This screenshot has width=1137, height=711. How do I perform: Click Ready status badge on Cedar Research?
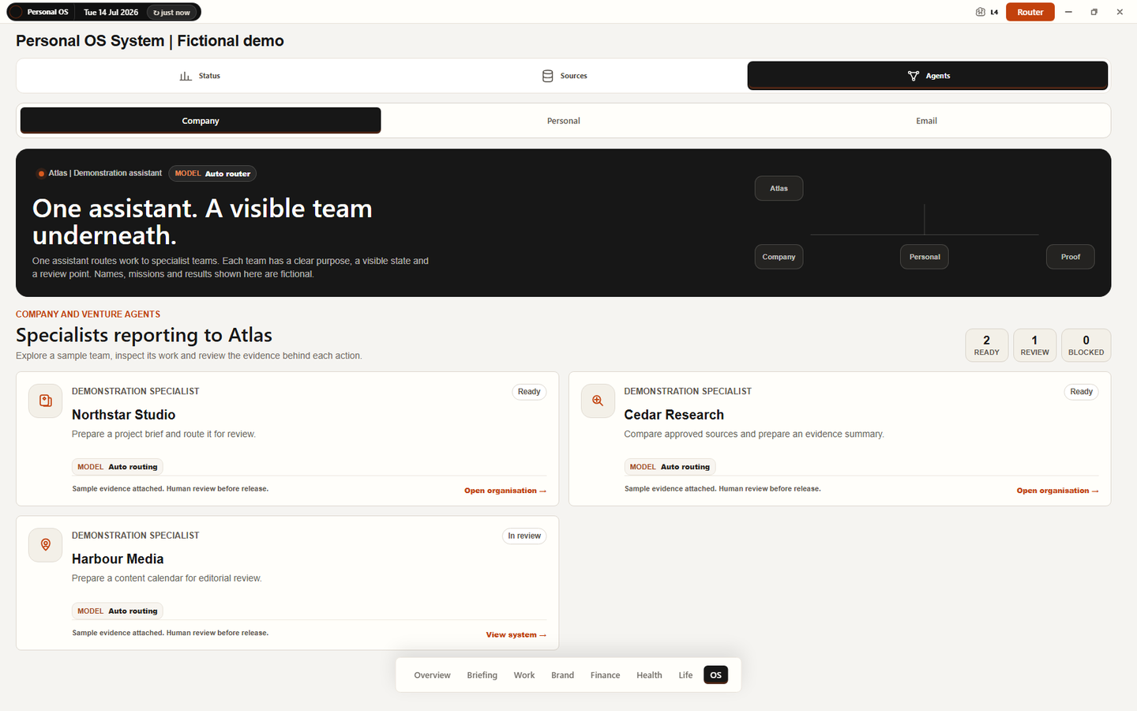click(1081, 392)
